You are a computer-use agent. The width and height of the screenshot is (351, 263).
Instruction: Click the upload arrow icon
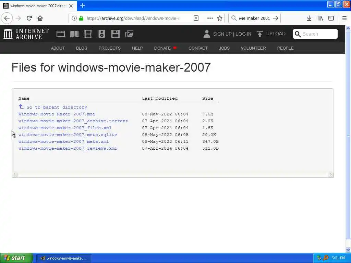(260, 34)
